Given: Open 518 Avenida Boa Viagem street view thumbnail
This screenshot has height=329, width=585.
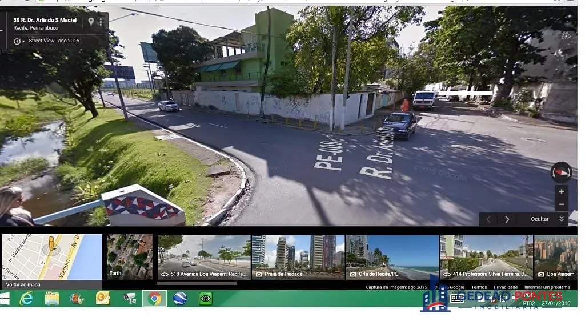Looking at the screenshot, I should pos(204,257).
